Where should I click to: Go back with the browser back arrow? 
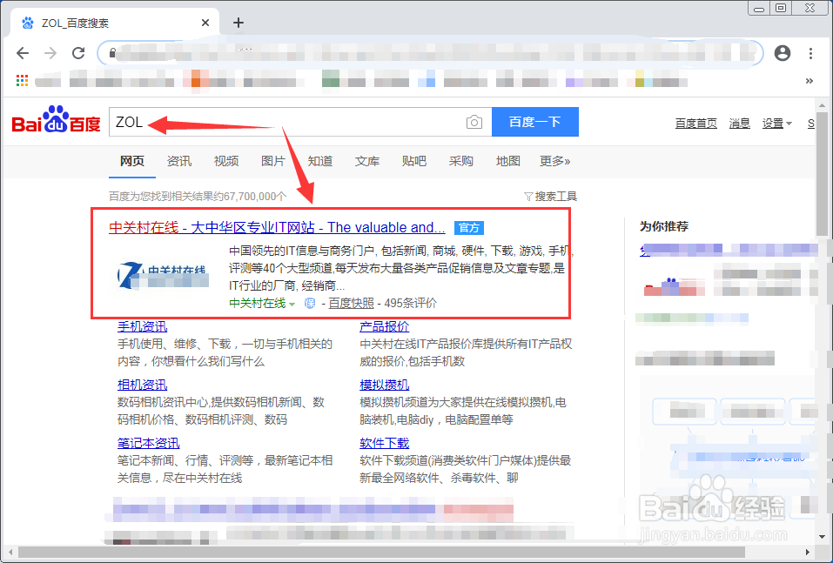(x=23, y=52)
